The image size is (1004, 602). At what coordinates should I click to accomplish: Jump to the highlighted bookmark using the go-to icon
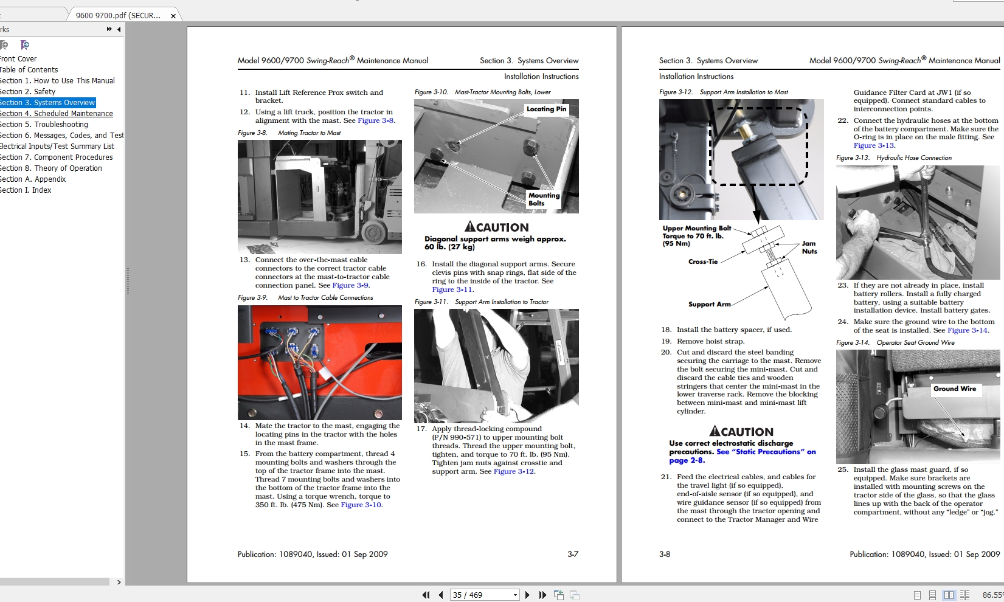point(24,45)
